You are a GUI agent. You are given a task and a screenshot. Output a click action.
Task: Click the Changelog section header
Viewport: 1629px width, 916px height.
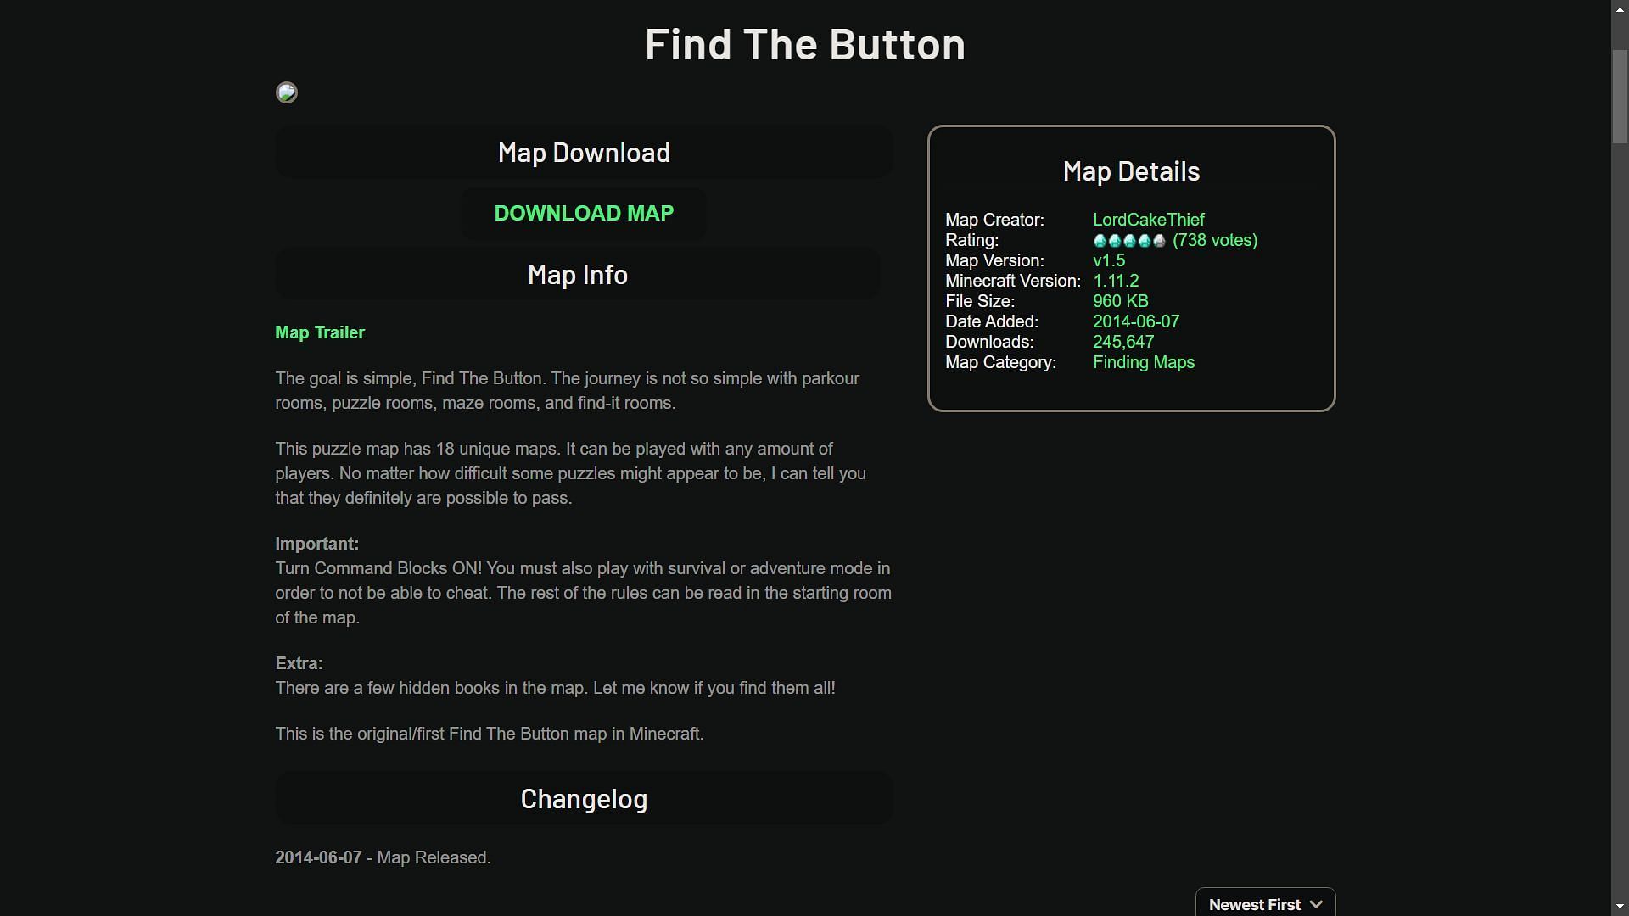[584, 799]
